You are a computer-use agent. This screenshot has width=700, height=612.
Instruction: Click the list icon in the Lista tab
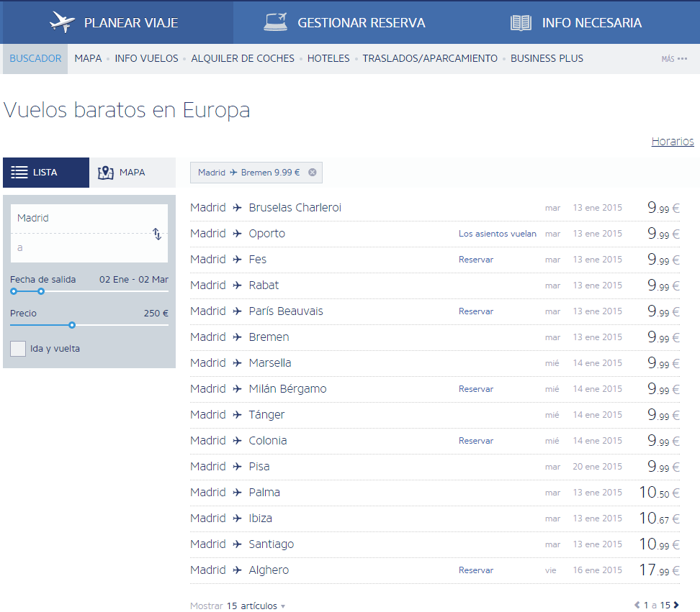[19, 173]
